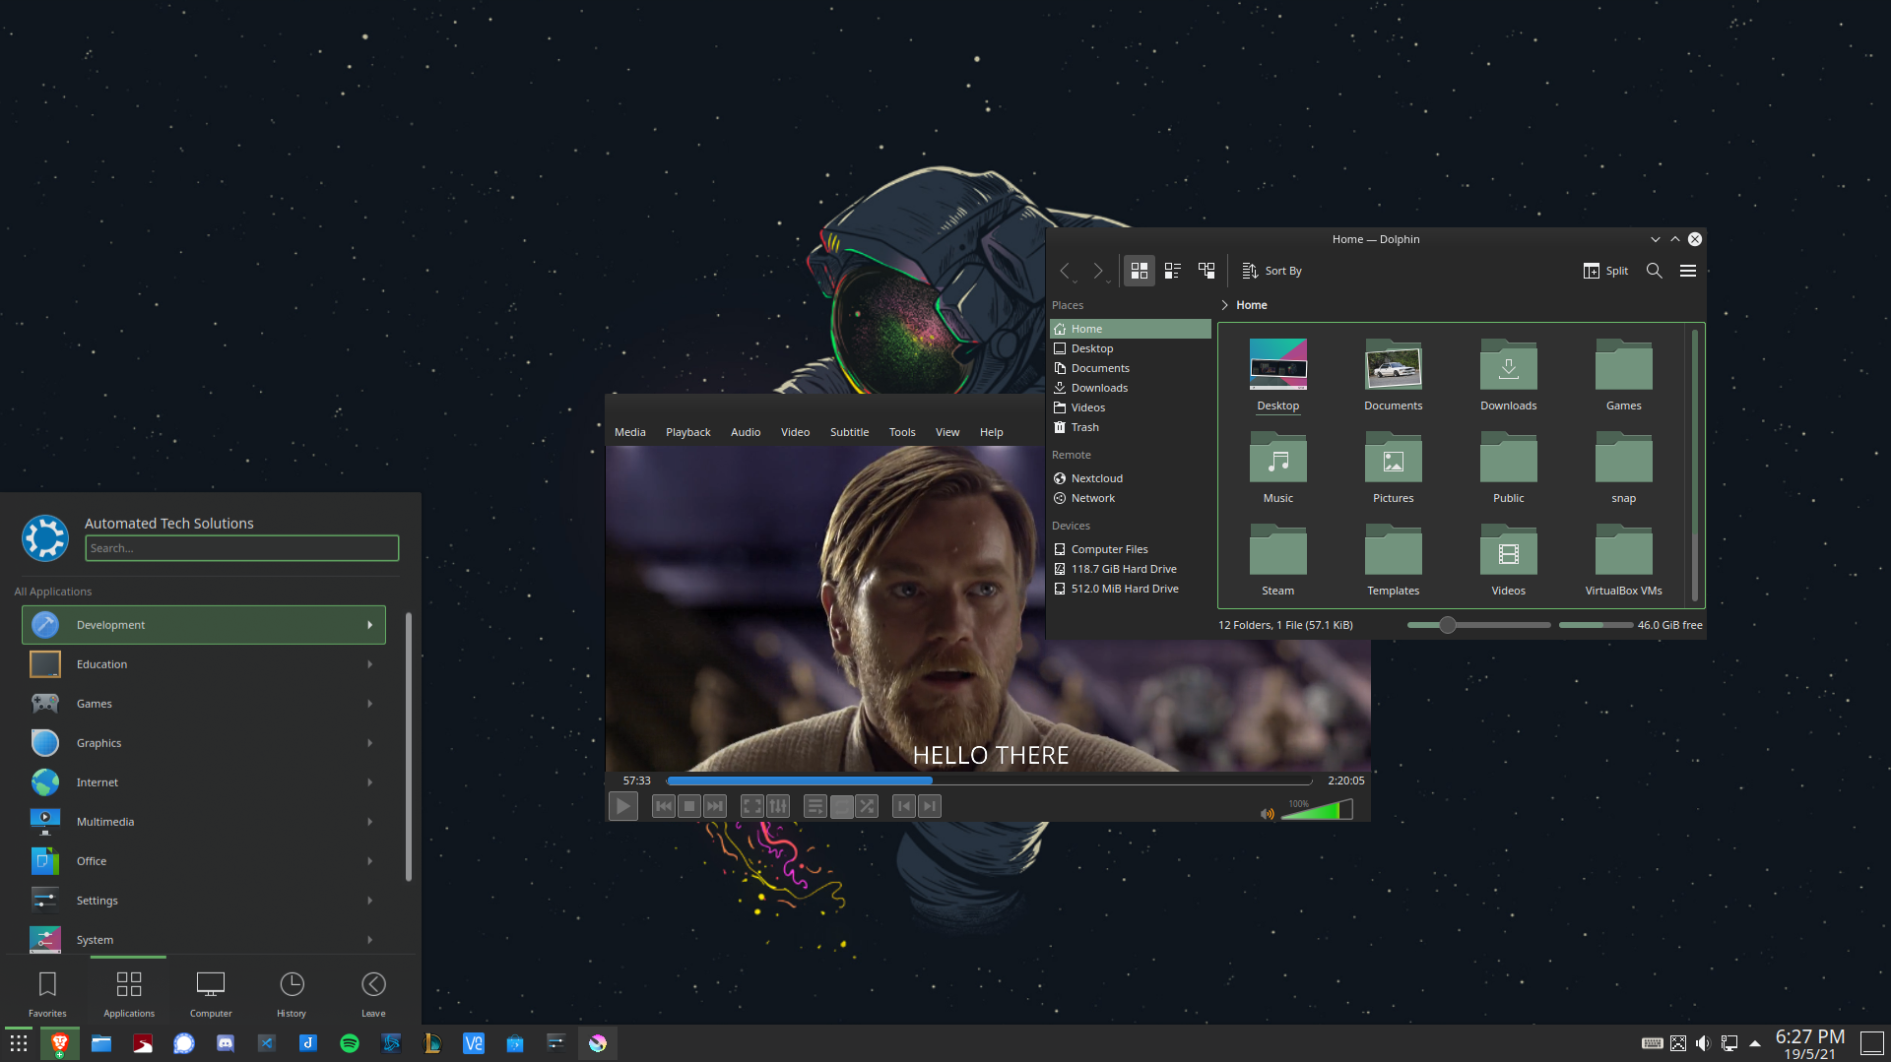The height and width of the screenshot is (1062, 1891).
Task: Skip to previous media in VLC
Action: point(664,807)
